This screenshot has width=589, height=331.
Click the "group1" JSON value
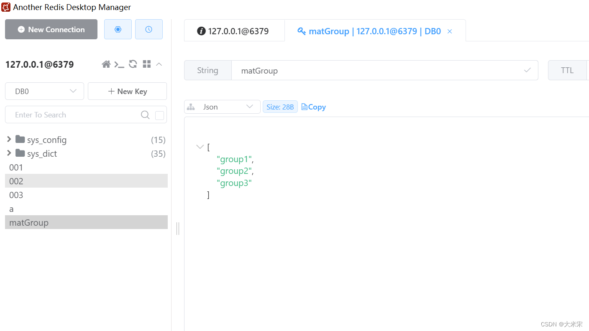pyautogui.click(x=234, y=159)
